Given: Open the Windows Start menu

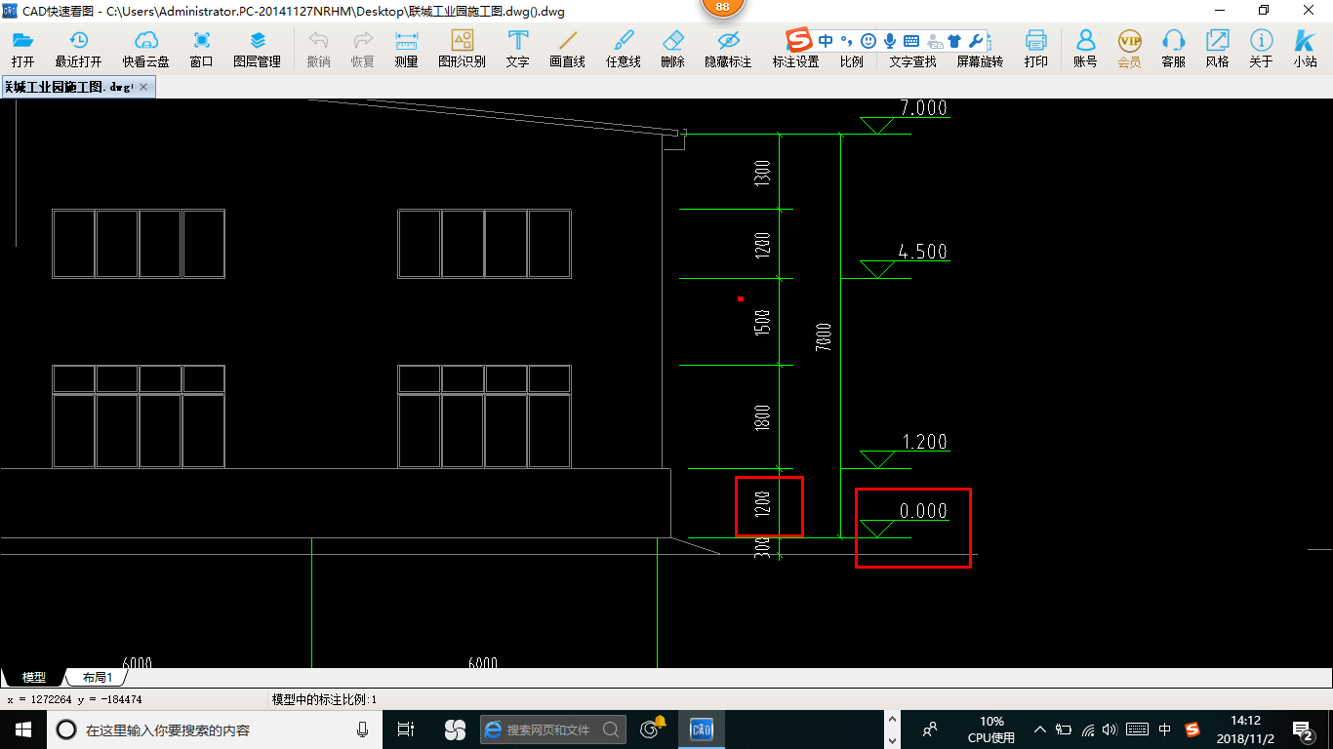Looking at the screenshot, I should 23,729.
